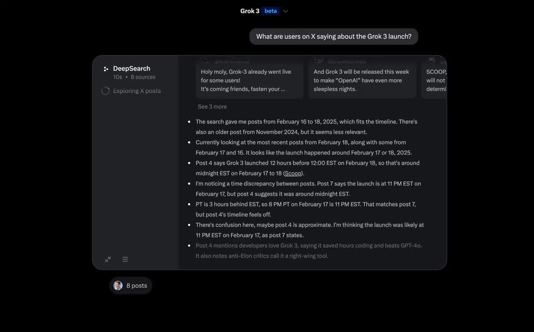Click the user message about Grok 3 launch
This screenshot has height=332, width=534.
tap(334, 36)
